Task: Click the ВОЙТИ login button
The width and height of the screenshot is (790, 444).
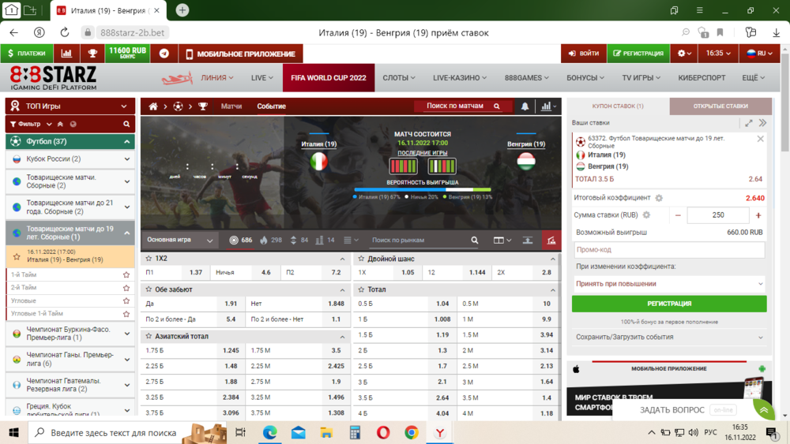Action: click(584, 54)
